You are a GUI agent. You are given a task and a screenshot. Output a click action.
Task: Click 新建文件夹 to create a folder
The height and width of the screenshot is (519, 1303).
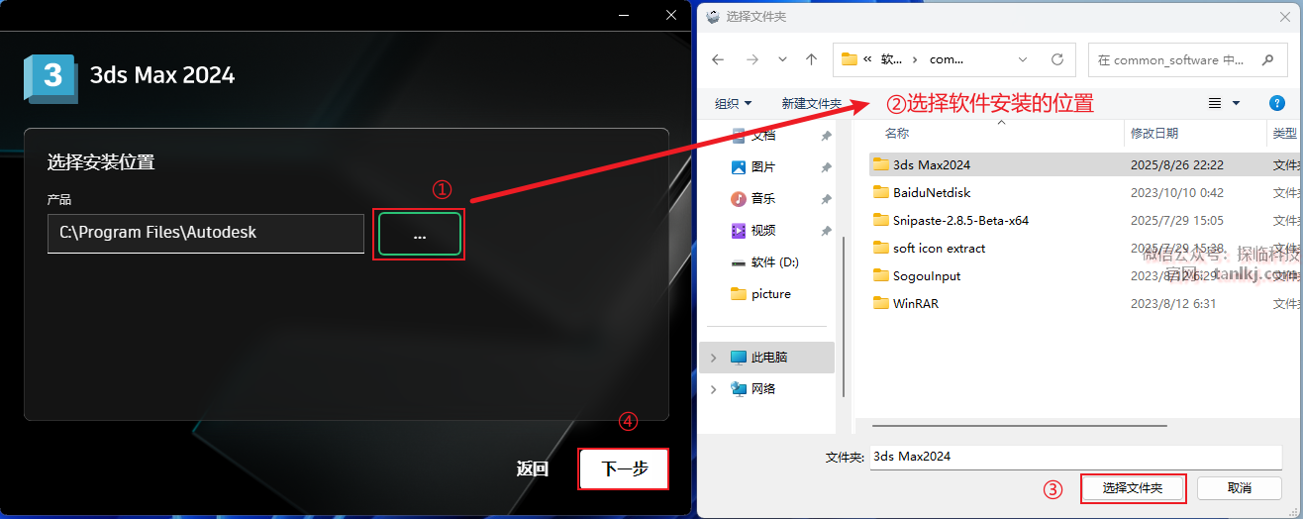coord(811,103)
